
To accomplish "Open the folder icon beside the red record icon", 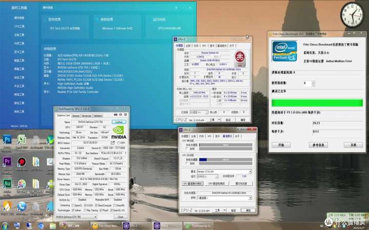I will click(x=36, y=162).
